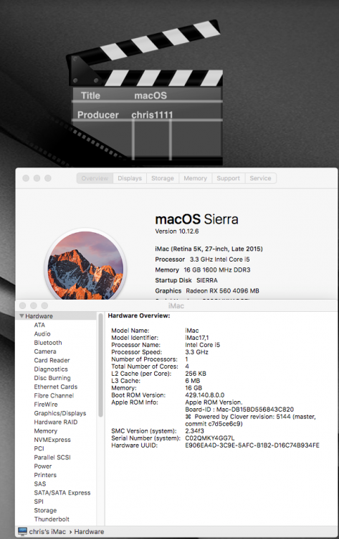Click the Powered by Clover revision text
This screenshot has width=339, height=539.
[x=250, y=420]
